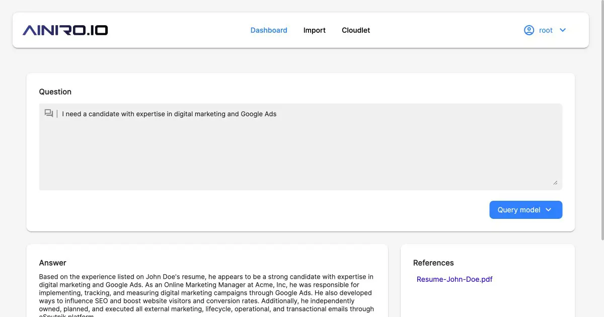Select the root username label
This screenshot has height=317, width=604.
[546, 30]
